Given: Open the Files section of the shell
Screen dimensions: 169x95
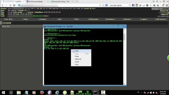Looking at the screenshot, I should pyautogui.click(x=26, y=19).
